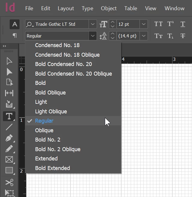Click the (14.4 pt) leading field
Viewport: 192px width, 197px height.
pyautogui.click(x=128, y=36)
